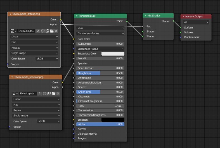Click new image copy icon in specular node
The height and width of the screenshot is (148, 220).
[49, 94]
